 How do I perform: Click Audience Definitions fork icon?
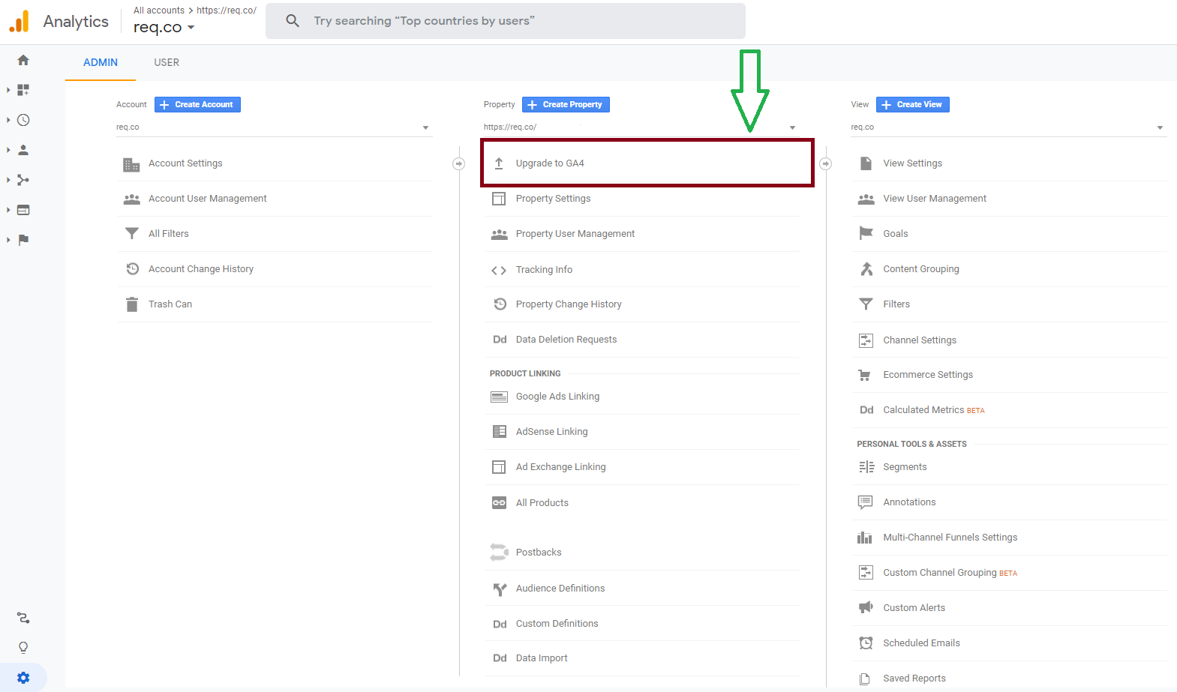point(500,589)
